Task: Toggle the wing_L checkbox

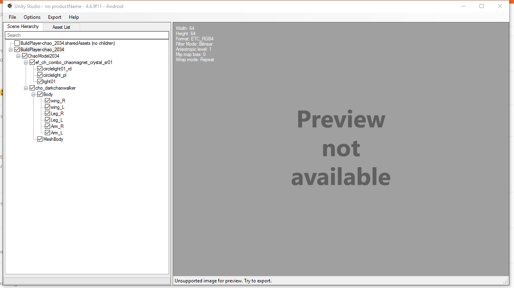Action: coord(47,107)
